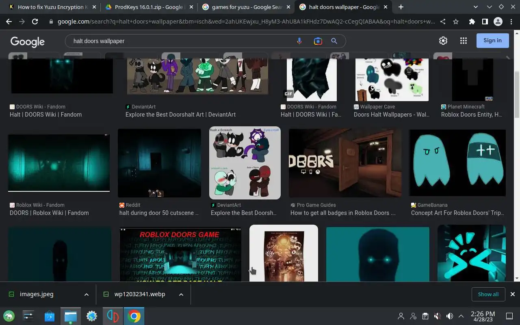Click the magnifier search button
Viewport: 520px width, 325px height.
(x=334, y=41)
